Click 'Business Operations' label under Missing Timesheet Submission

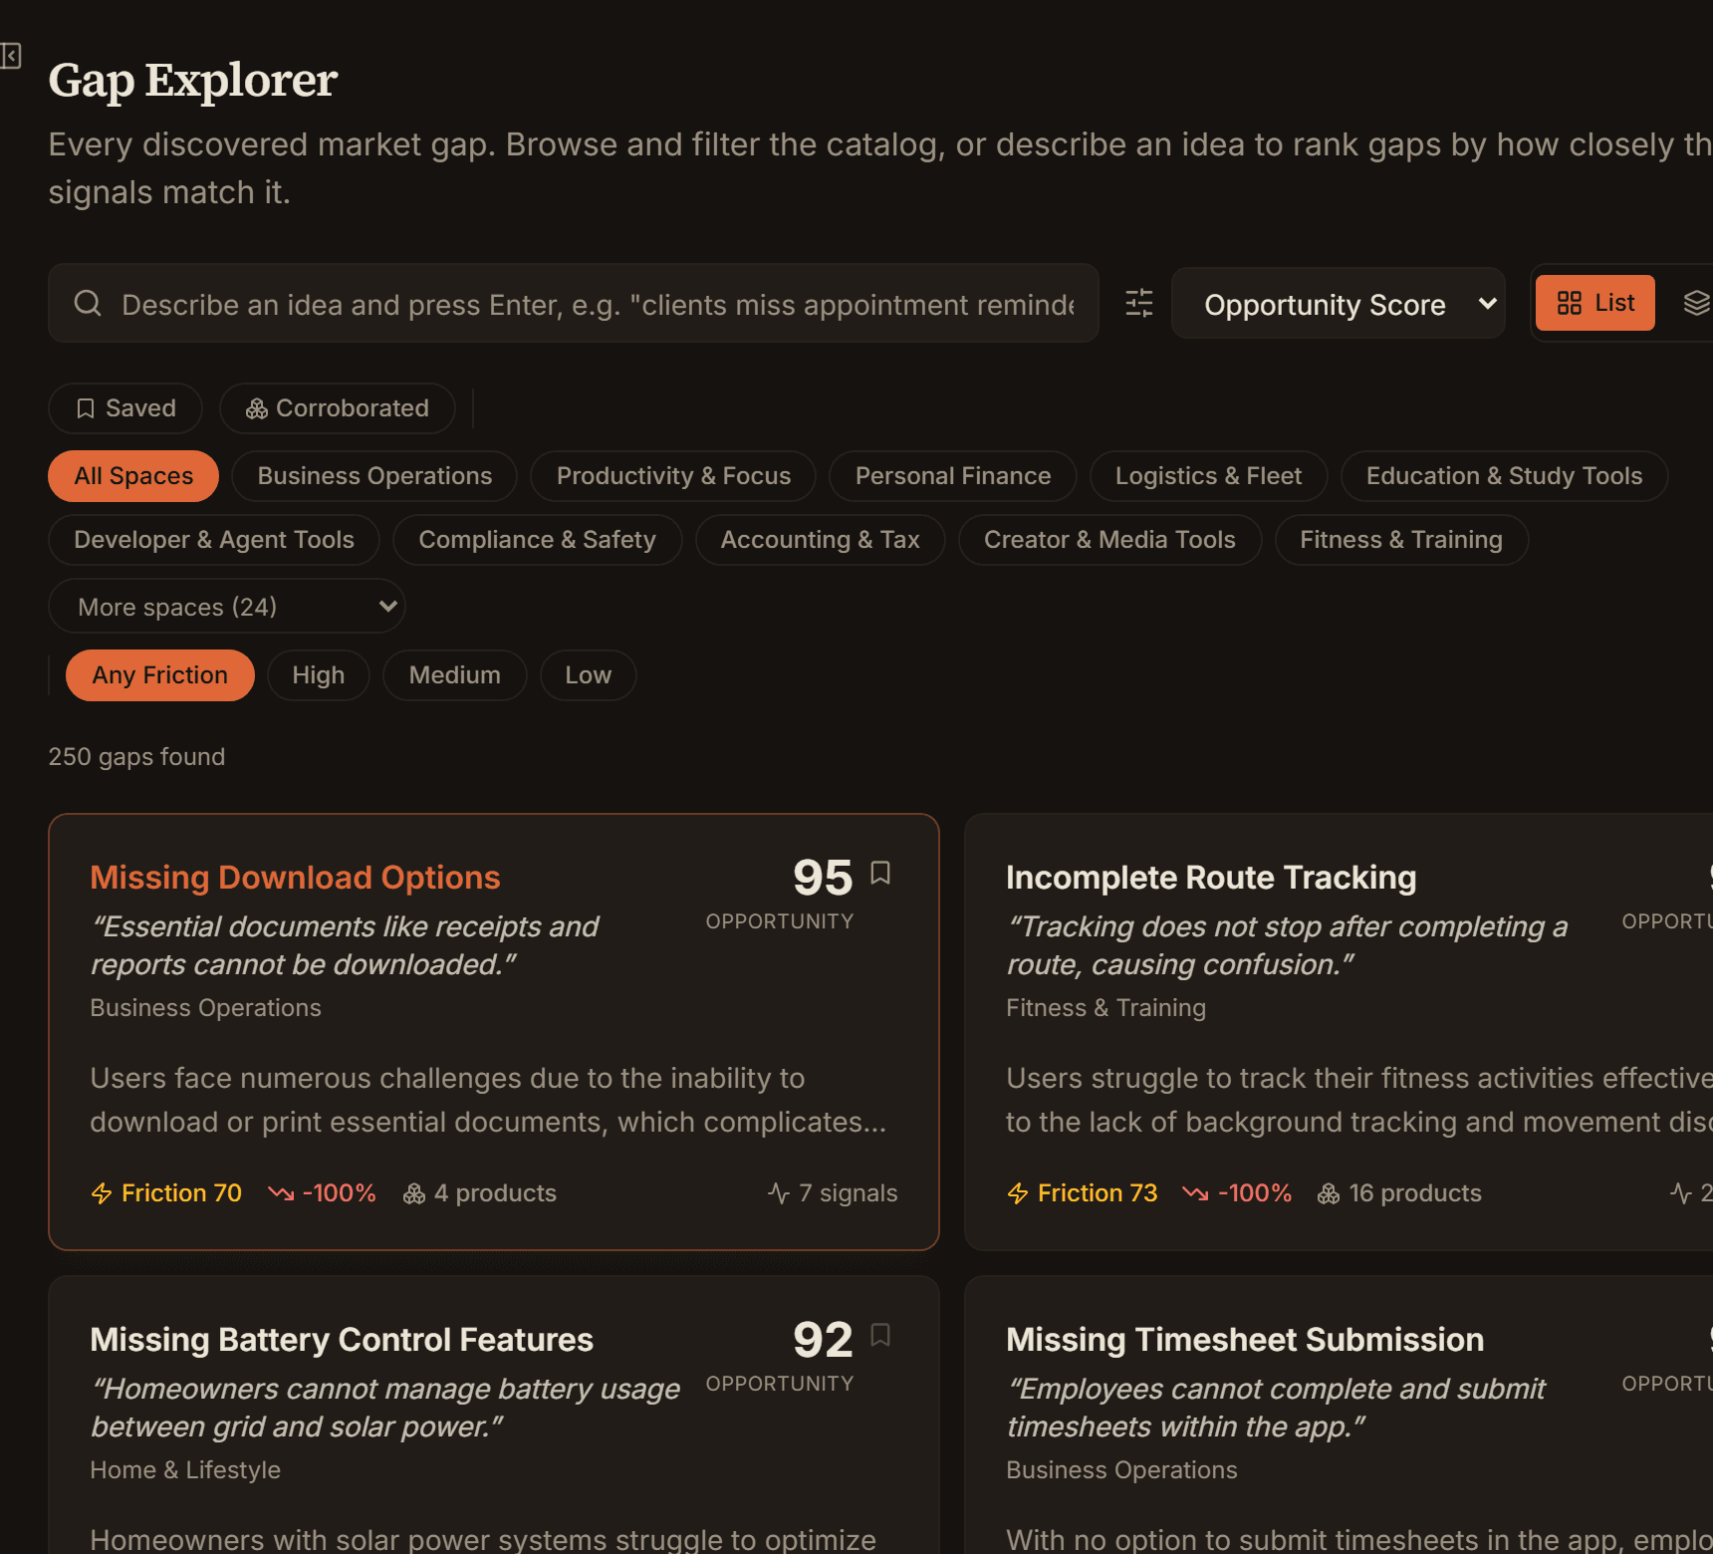click(x=1121, y=1470)
